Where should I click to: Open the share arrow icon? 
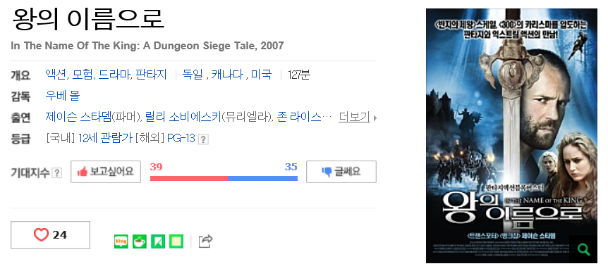pos(205,241)
